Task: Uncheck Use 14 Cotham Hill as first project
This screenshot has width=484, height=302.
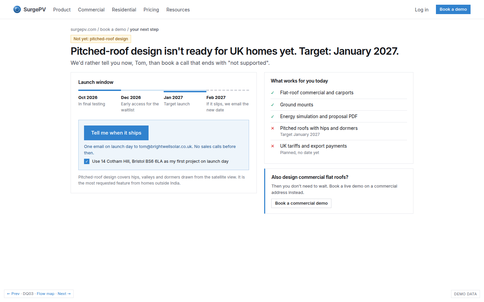Action: [x=87, y=161]
